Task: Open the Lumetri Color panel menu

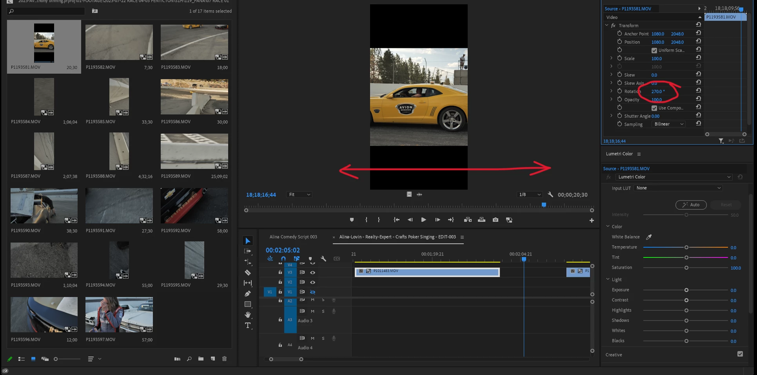Action: click(639, 154)
